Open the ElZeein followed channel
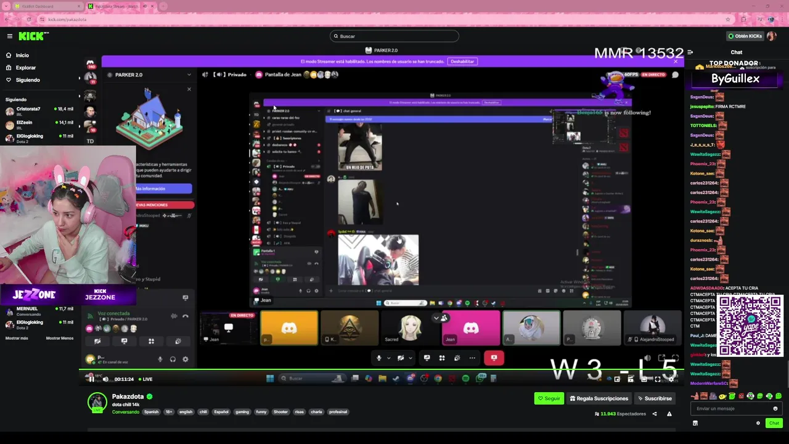 tap(39, 125)
